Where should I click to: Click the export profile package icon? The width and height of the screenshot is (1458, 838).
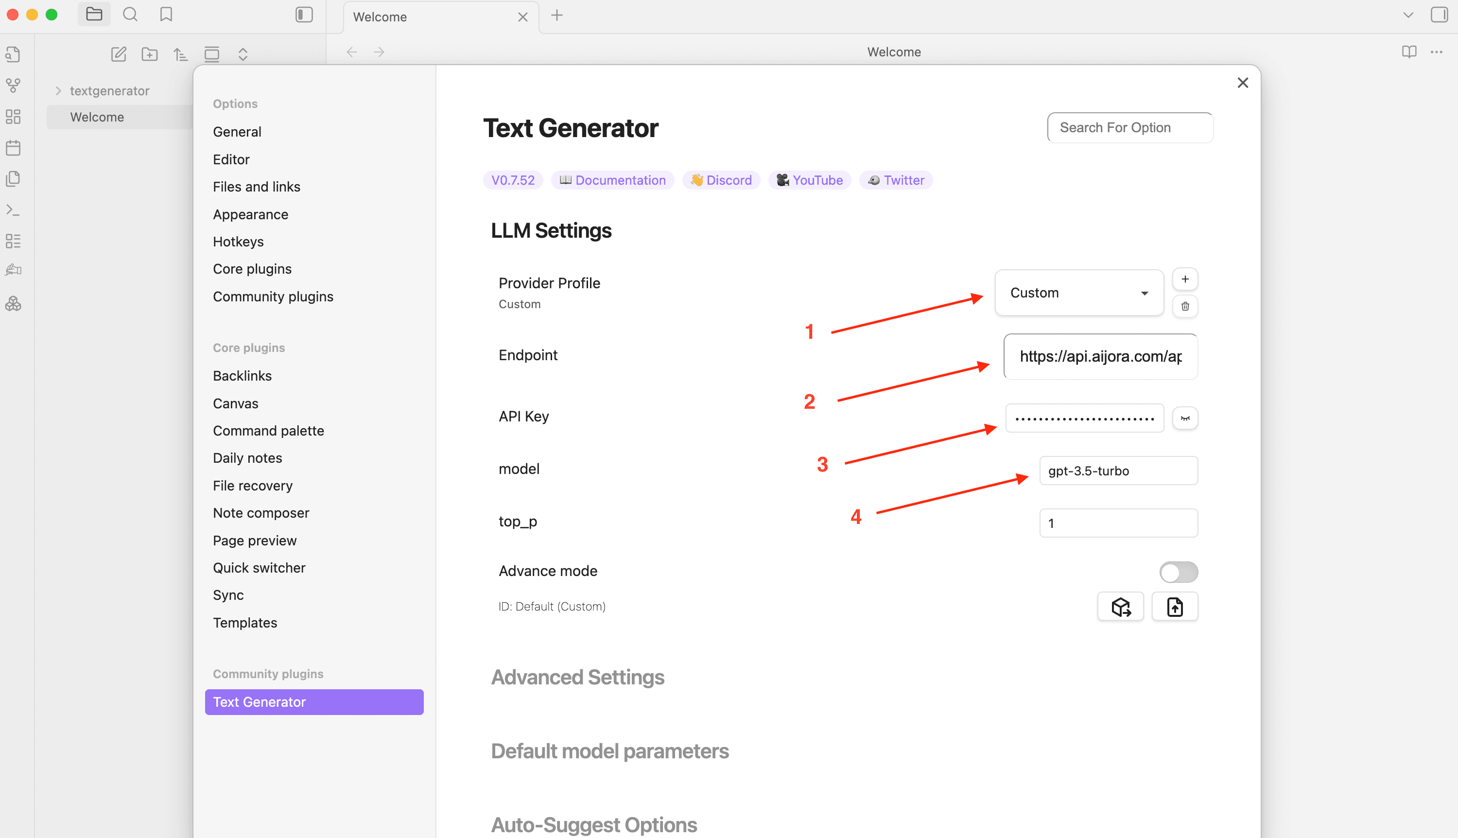(x=1120, y=607)
